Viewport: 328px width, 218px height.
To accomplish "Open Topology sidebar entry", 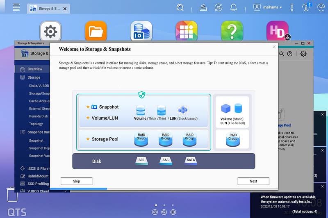I will (x=36, y=124).
